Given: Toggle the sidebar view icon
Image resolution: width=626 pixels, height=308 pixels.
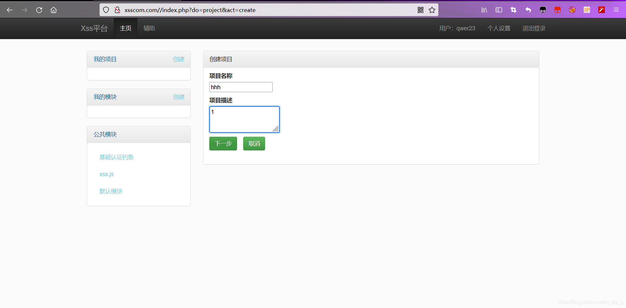Looking at the screenshot, I should (499, 10).
